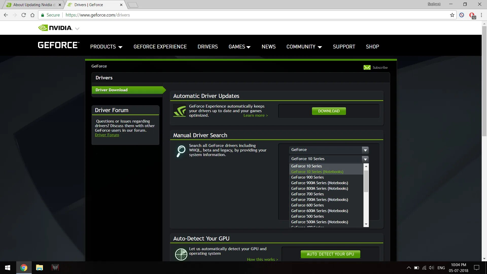Click the GeForce Experience claw icon
The image size is (487, 274).
[x=180, y=111]
